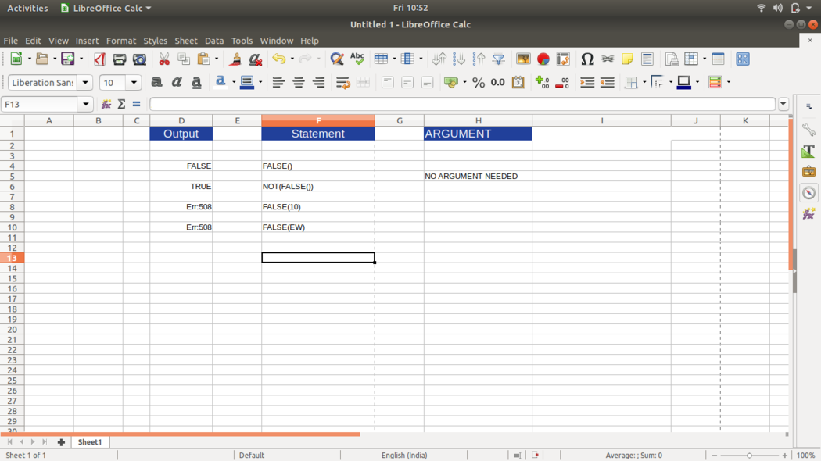821x461 pixels.
Task: Expand the font size dropdown
Action: tap(134, 83)
